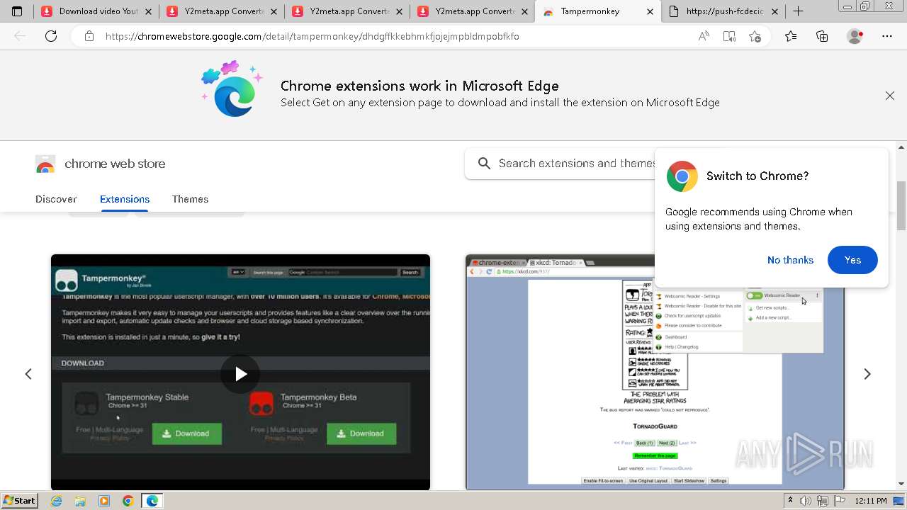Click the volume tray icon
Image resolution: width=907 pixels, height=510 pixels.
click(806, 501)
